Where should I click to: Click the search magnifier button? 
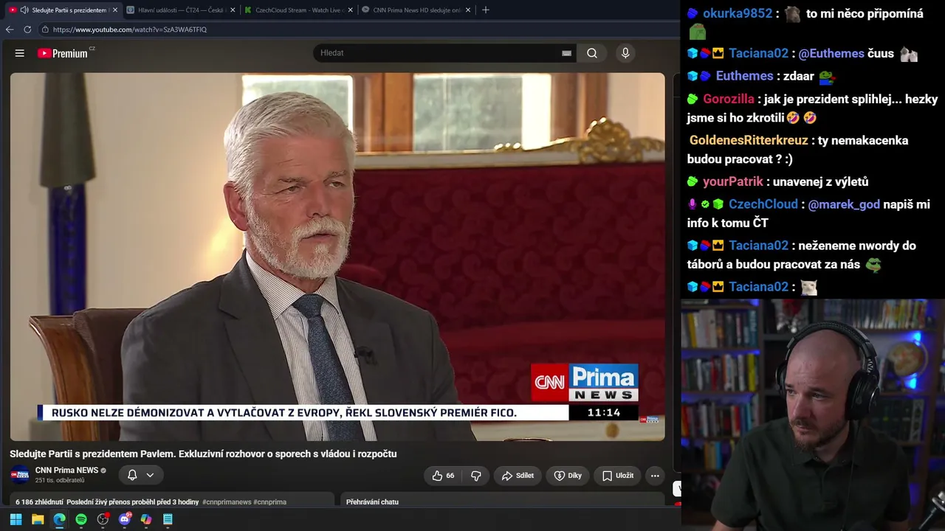[592, 53]
